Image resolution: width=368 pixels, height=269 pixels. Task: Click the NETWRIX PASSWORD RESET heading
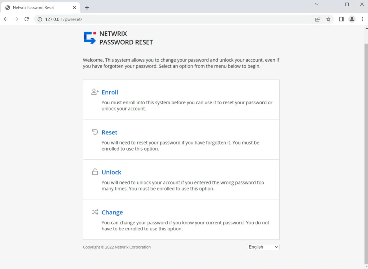126,38
